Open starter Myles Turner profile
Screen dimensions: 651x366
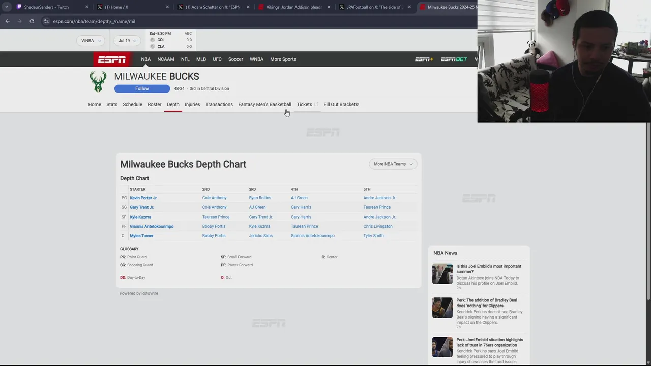pyautogui.click(x=141, y=236)
